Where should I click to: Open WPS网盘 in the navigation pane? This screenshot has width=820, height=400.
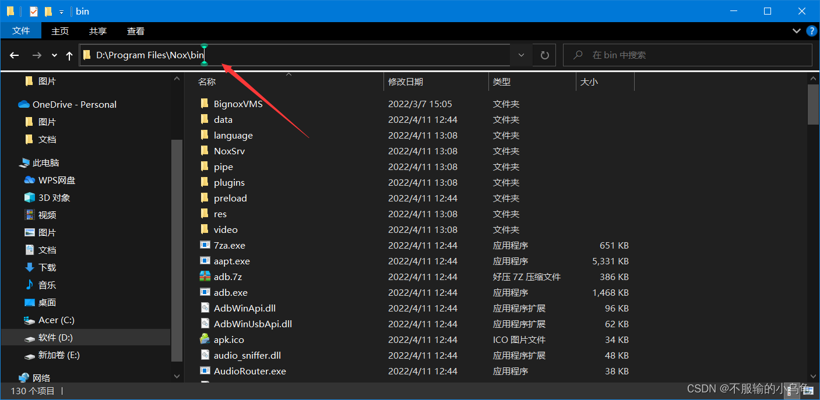57,180
